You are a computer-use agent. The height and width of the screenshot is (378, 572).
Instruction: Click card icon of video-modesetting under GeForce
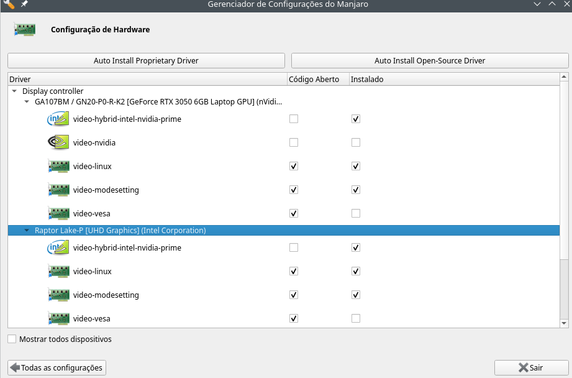58,190
